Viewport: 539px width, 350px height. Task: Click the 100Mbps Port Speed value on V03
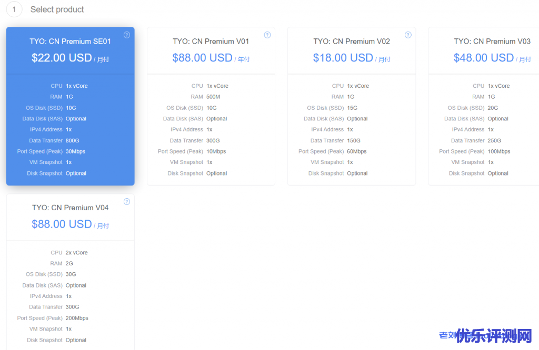[499, 152]
